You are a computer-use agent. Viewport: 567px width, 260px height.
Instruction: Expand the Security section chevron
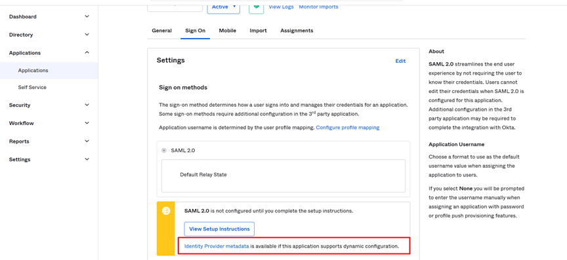[87, 105]
